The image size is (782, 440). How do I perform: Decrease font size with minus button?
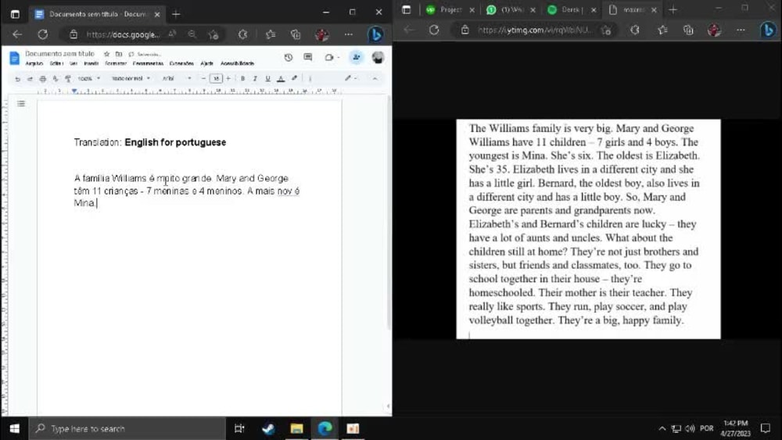pos(203,78)
